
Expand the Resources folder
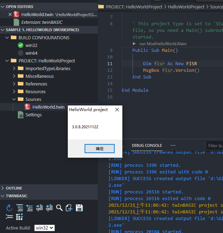(14, 92)
